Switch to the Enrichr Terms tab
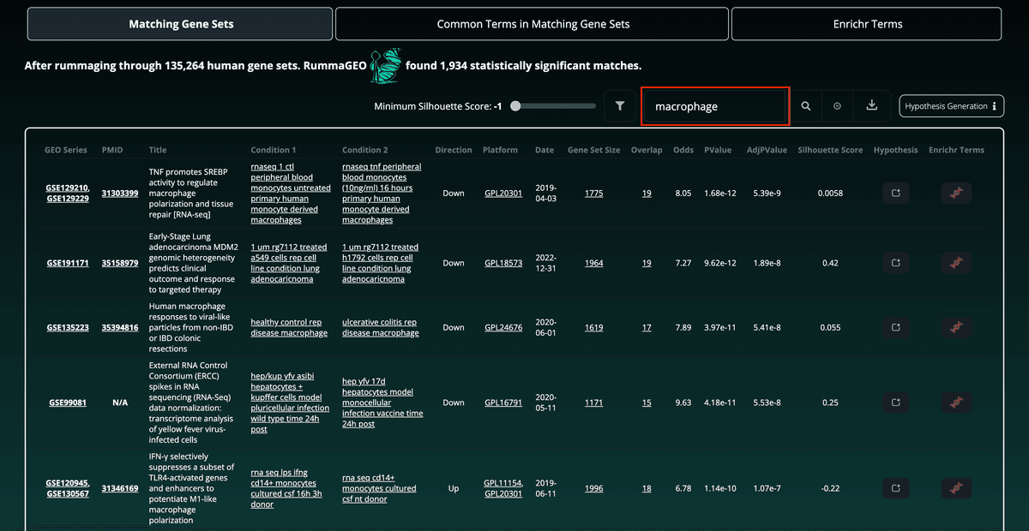 tap(868, 24)
